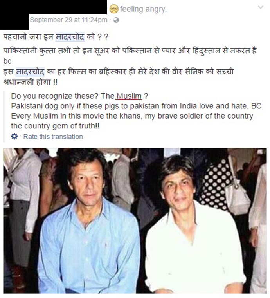Click the globe public privacy icon

(x=116, y=20)
